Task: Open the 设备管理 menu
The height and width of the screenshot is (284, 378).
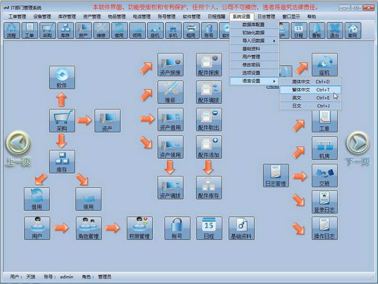Action: (x=42, y=16)
